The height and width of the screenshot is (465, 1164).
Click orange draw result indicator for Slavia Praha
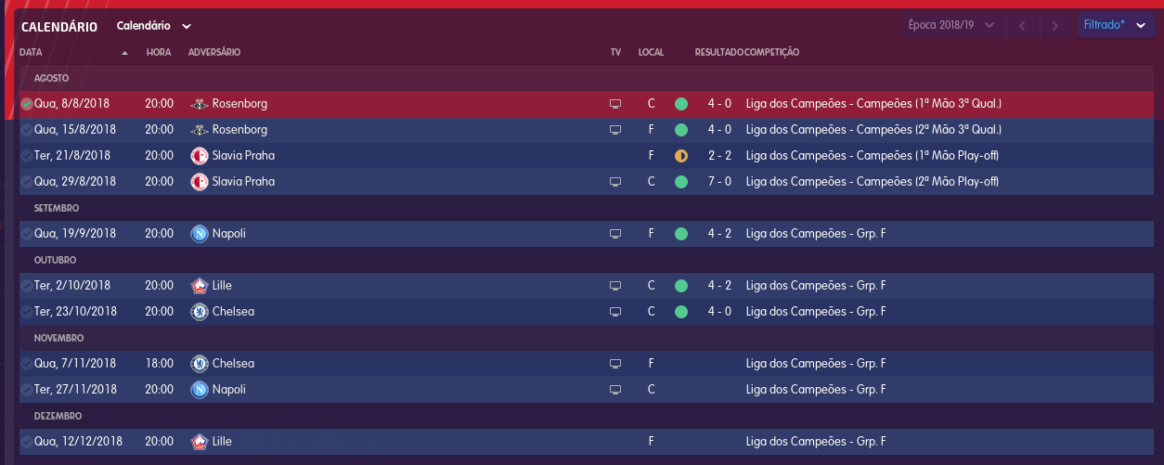tap(681, 156)
